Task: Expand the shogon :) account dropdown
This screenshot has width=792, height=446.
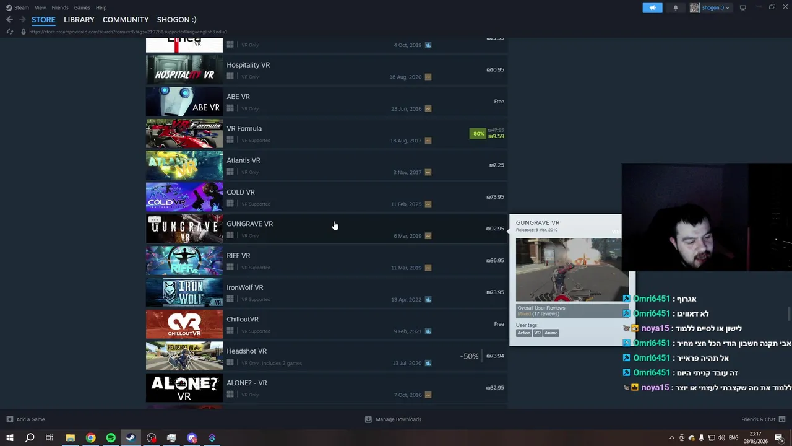Action: 710,7
